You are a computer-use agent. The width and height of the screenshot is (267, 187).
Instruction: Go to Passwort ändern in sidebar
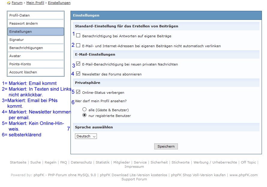tap(35, 23)
